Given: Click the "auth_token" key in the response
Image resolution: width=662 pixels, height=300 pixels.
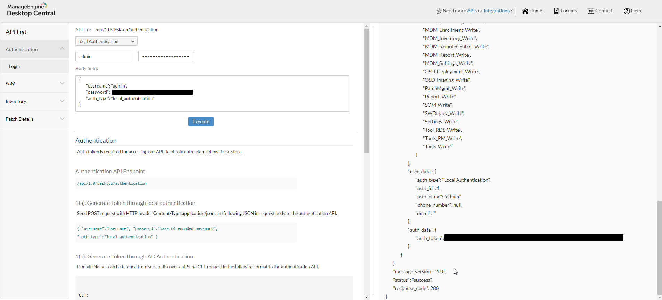Looking at the screenshot, I should tap(430, 238).
